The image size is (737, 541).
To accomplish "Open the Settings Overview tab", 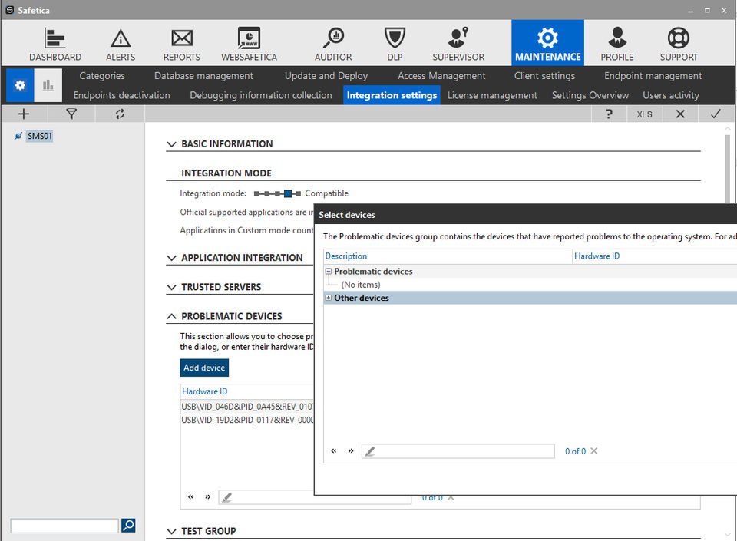I will point(590,95).
